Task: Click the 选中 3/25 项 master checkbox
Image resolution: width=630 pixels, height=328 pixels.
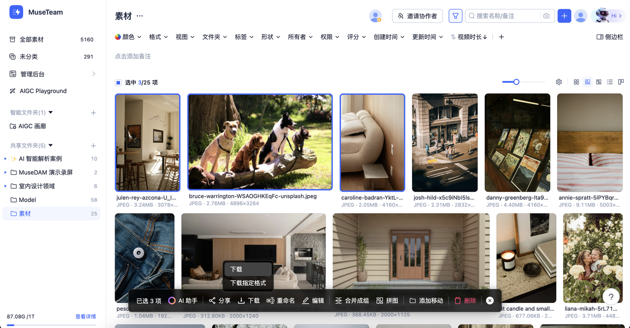Action: [x=118, y=82]
